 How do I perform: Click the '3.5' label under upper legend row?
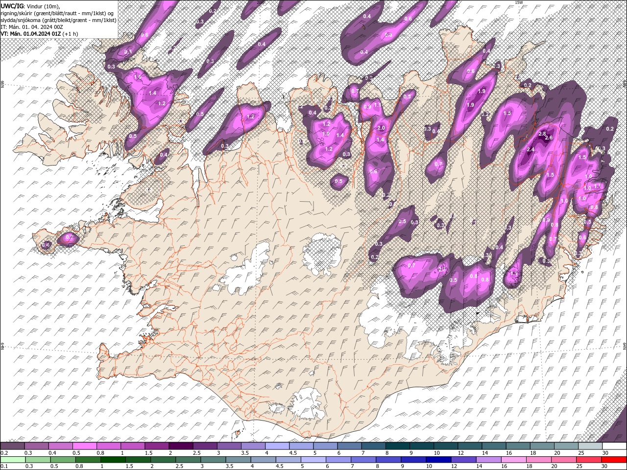[x=244, y=453]
